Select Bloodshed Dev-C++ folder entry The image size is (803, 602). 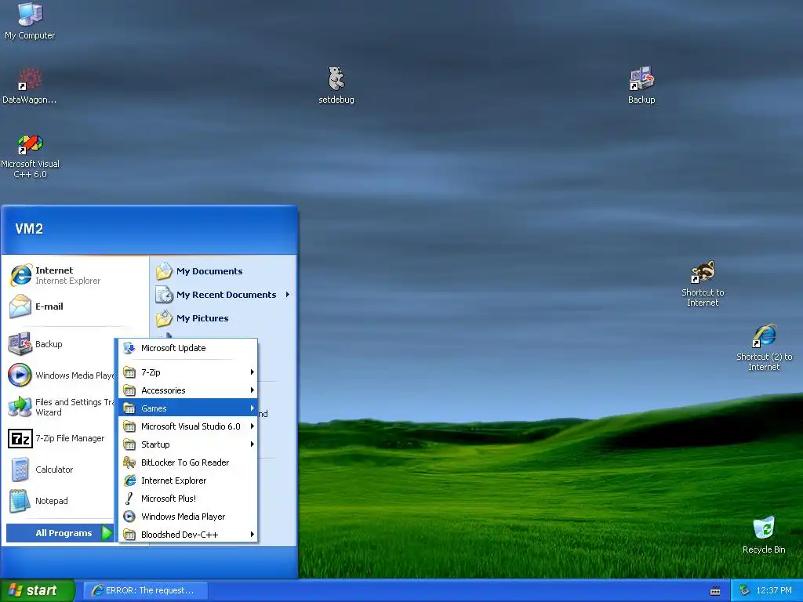pyautogui.click(x=188, y=535)
